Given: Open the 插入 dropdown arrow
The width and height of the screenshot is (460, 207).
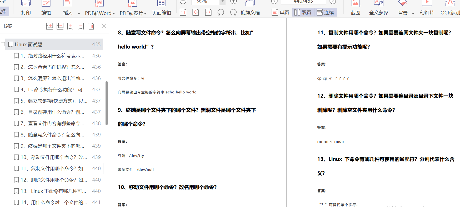Looking at the screenshot, I should coord(79,13).
